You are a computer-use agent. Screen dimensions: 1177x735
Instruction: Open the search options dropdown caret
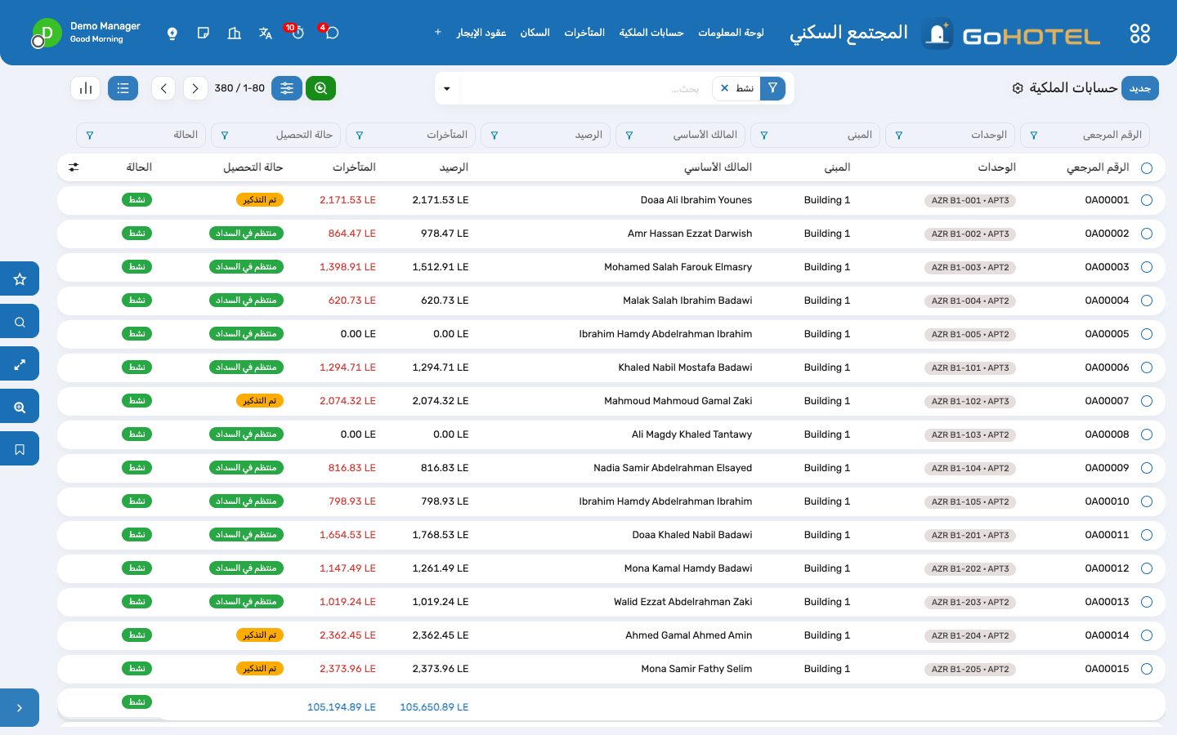click(x=447, y=88)
